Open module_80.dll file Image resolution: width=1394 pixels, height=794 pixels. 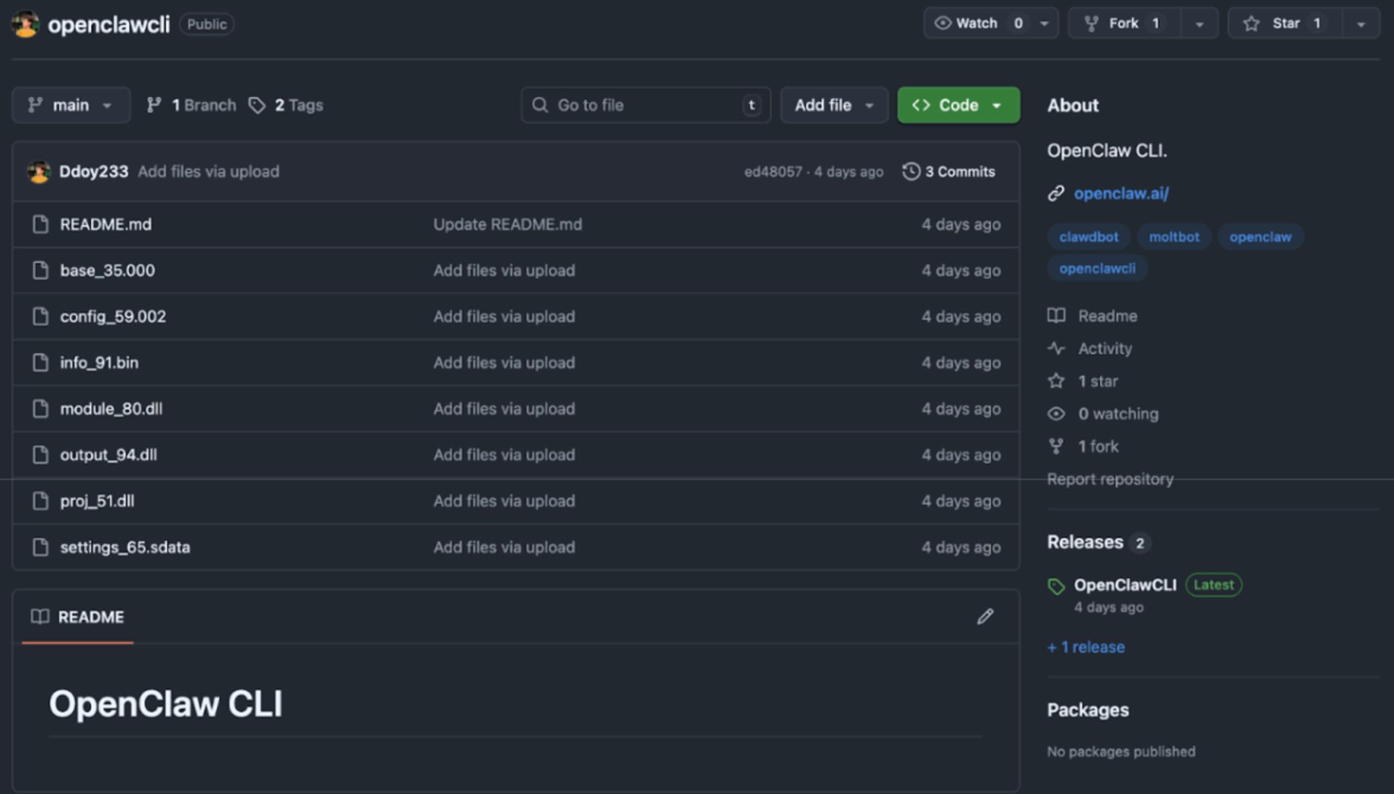(x=111, y=409)
